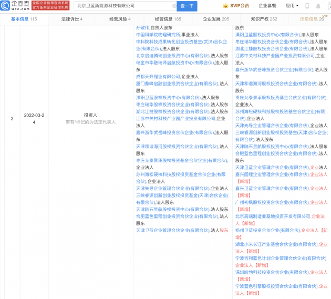Screen dimensions: 331x299
Task: Open 北京高端制造业基地投资开发 link
Action: 273,216
